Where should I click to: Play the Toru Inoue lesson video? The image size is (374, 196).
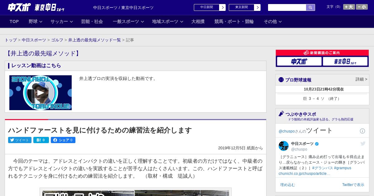point(41,93)
